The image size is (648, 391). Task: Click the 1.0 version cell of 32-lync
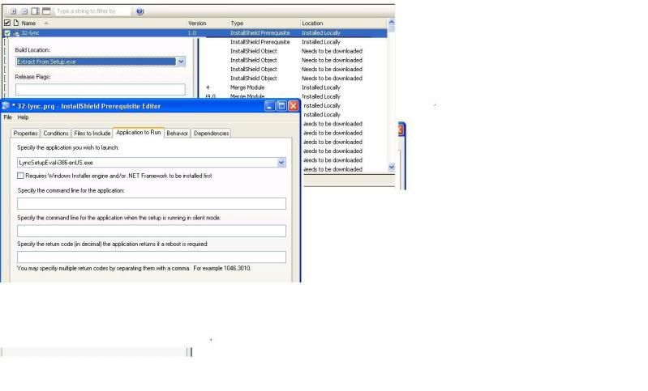tap(192, 33)
